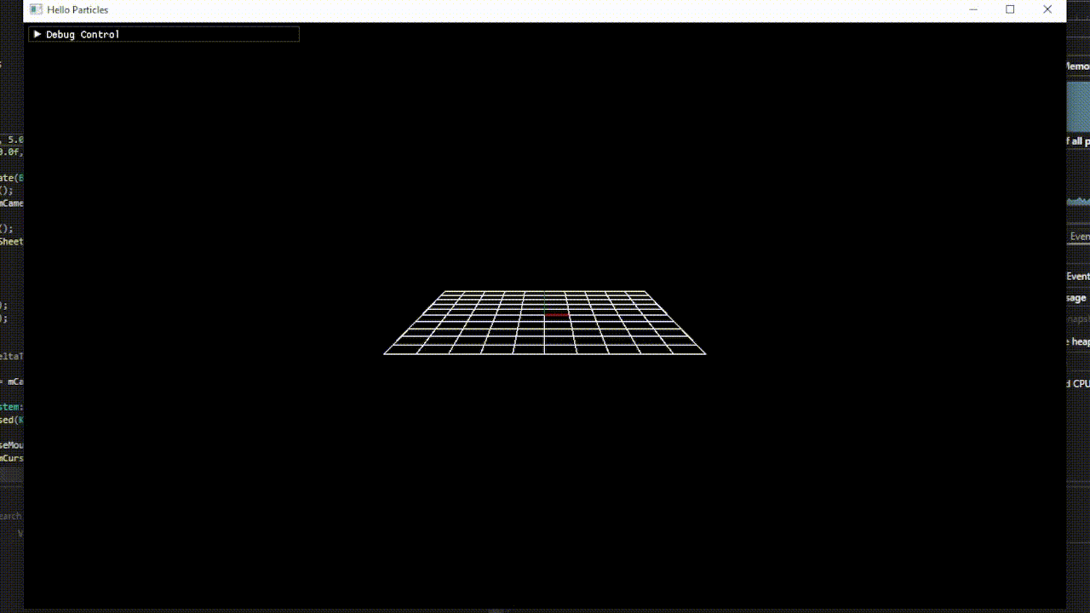This screenshot has width=1090, height=613.
Task: Close the Hello Particles window
Action: tap(1047, 9)
